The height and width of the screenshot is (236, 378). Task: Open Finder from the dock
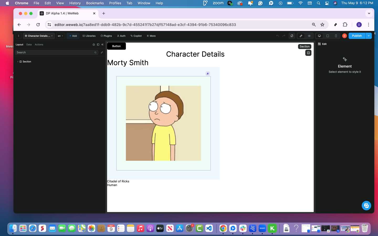coord(13,228)
